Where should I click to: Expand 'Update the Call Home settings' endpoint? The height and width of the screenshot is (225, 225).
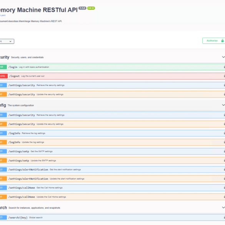point(112,197)
